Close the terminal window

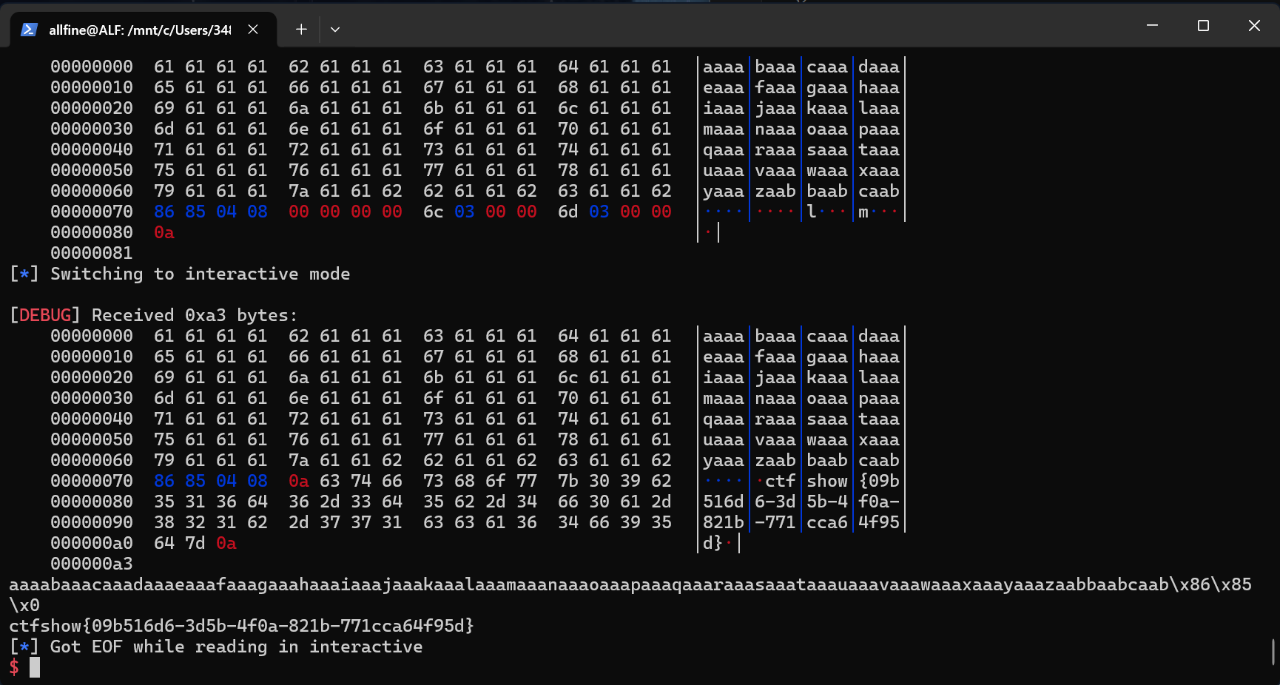(x=1254, y=25)
